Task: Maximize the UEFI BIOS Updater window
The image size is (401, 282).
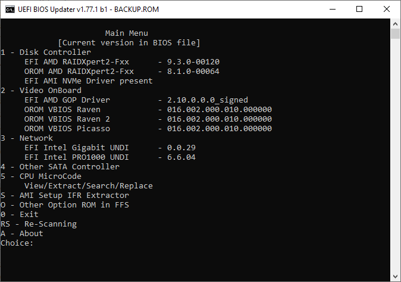Action: click(359, 9)
